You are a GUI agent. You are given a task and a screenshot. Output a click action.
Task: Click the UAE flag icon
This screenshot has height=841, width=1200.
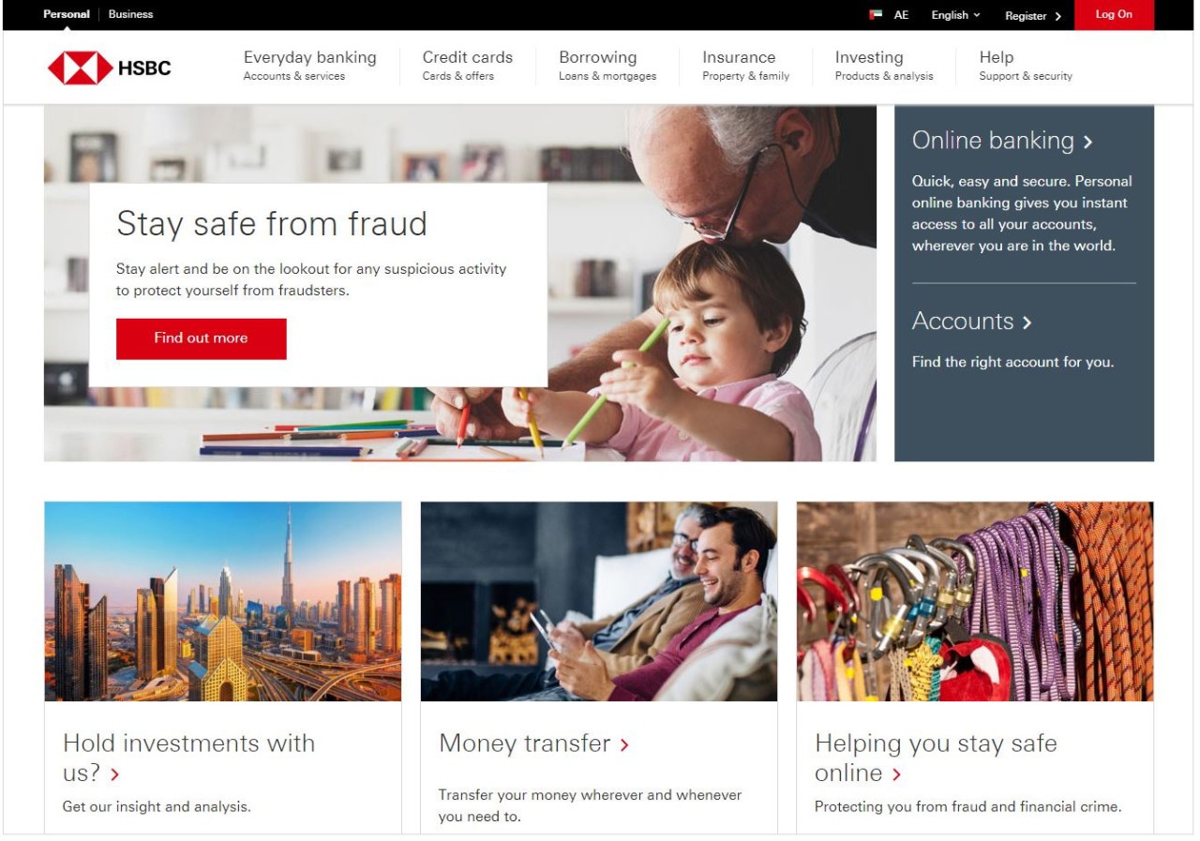point(877,15)
